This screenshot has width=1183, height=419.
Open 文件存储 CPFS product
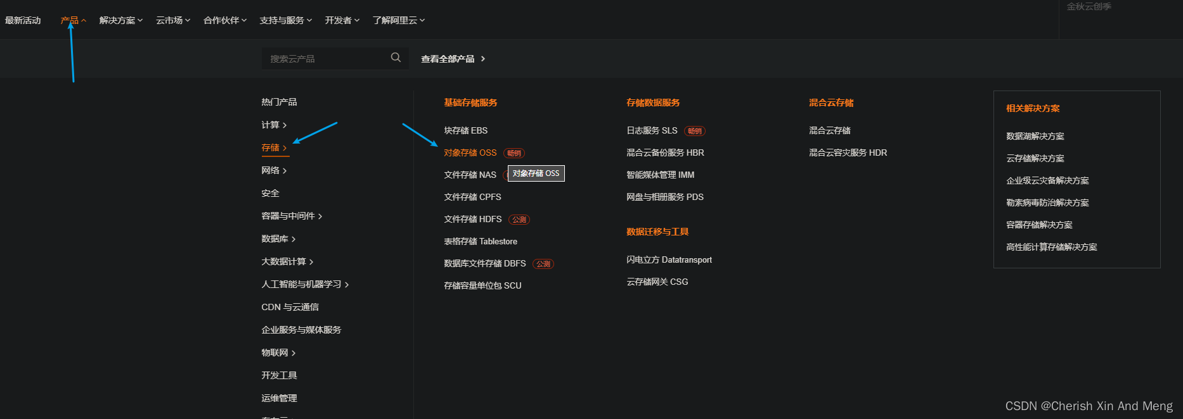click(x=472, y=197)
